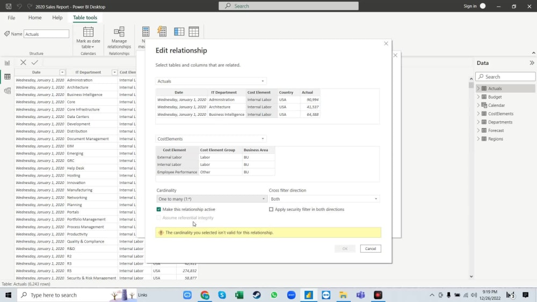Expand the CostElements table in Data pane
This screenshot has width=537, height=302.
(478, 114)
